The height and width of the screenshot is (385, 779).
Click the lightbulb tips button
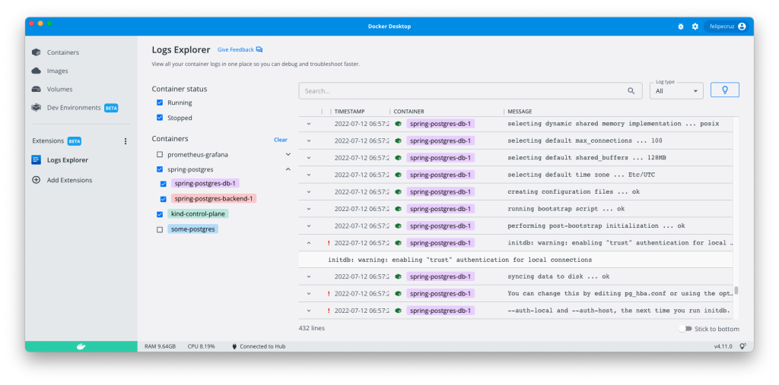click(x=725, y=90)
